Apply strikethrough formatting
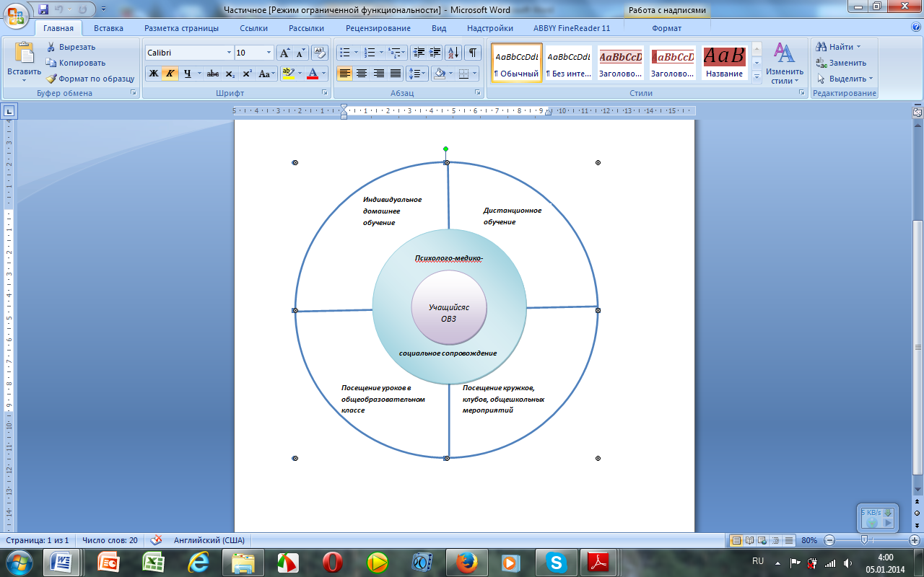The image size is (924, 577). (213, 74)
